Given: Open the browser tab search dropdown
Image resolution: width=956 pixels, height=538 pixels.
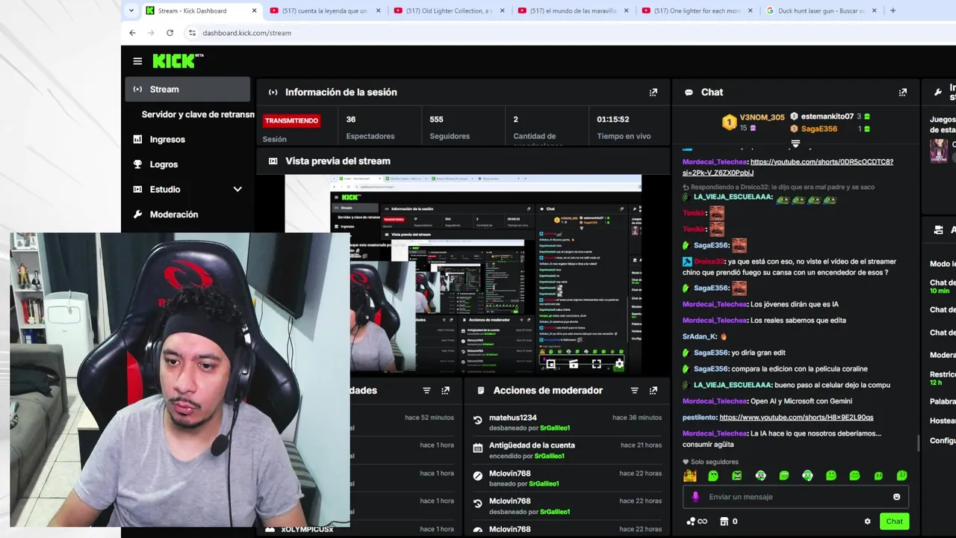Looking at the screenshot, I should click(x=131, y=10).
